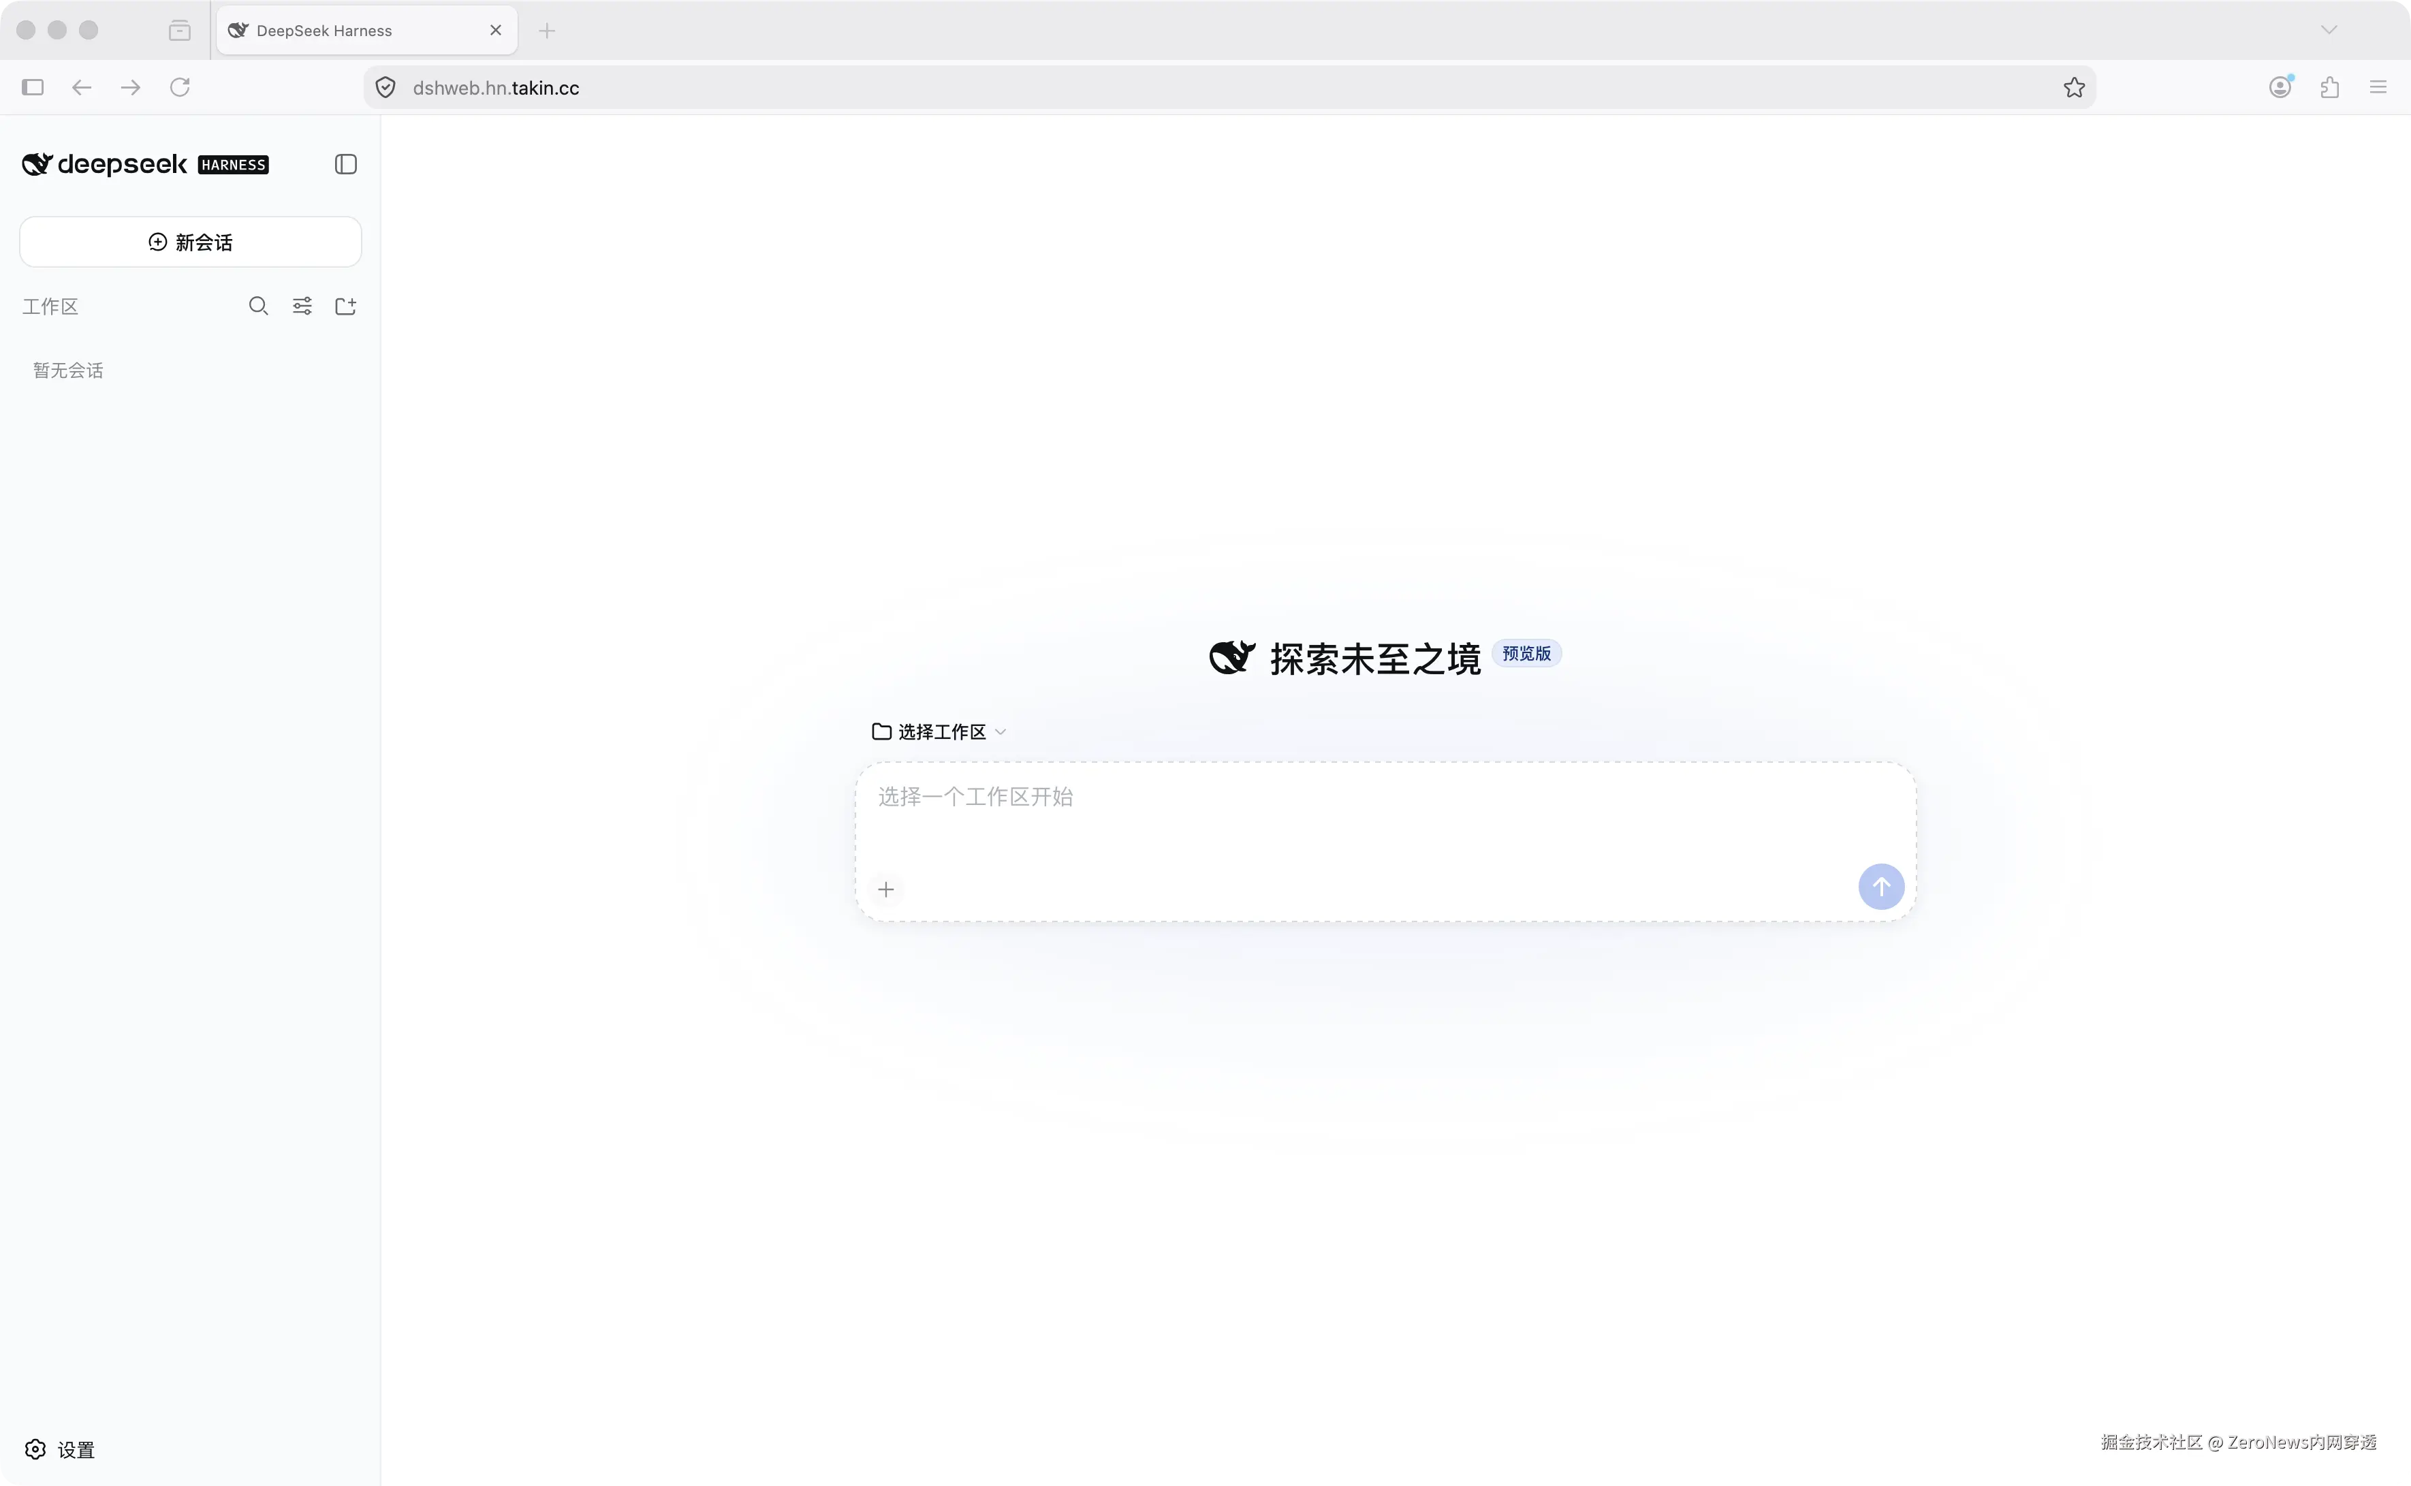Open workspace filter settings icon
Screen dimensions: 2411x1486
[x=302, y=306]
